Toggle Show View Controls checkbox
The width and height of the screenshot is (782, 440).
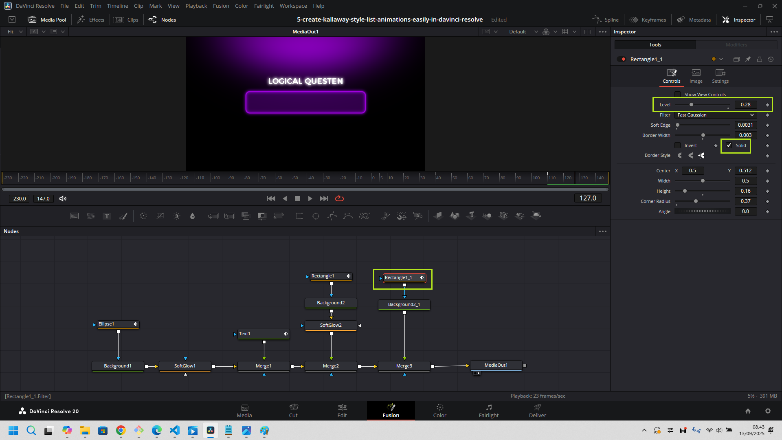678,95
